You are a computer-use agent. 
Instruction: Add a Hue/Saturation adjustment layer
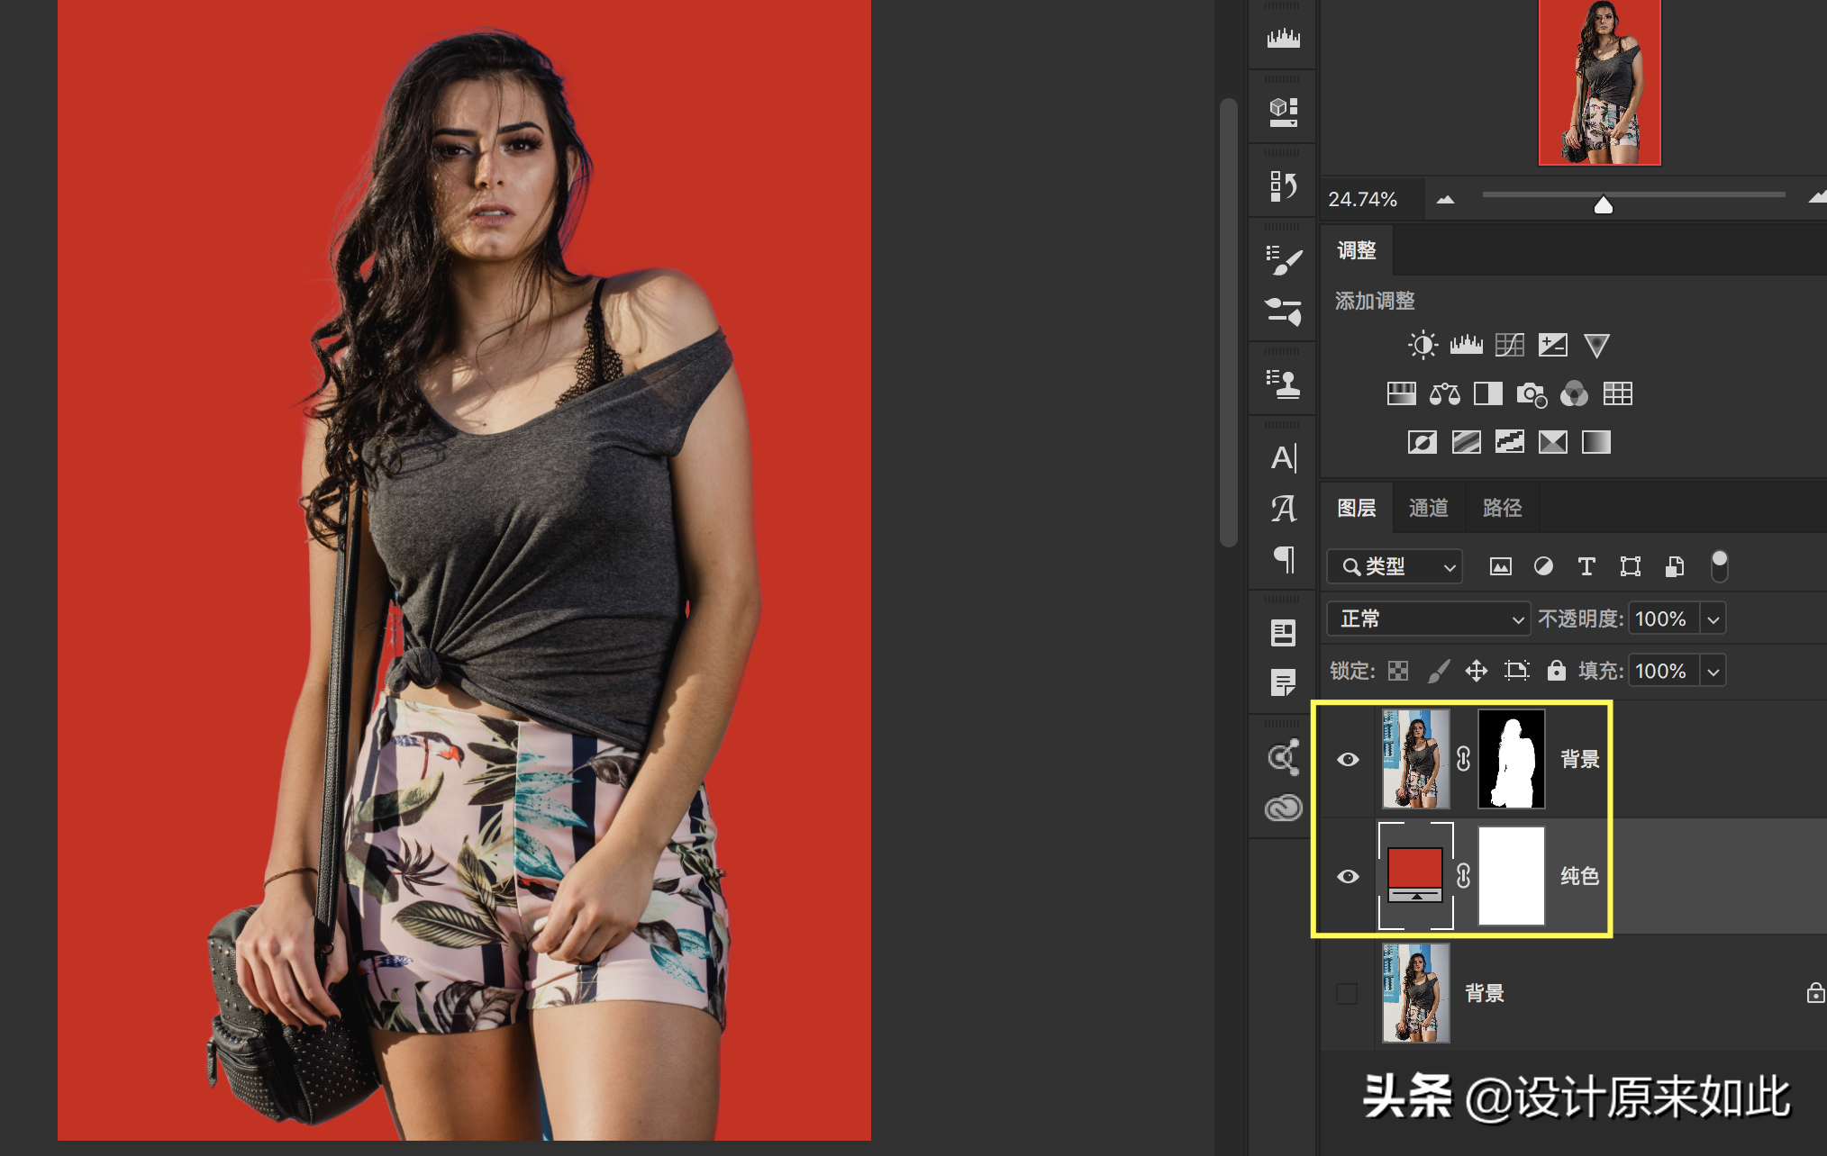pyautogui.click(x=1401, y=393)
